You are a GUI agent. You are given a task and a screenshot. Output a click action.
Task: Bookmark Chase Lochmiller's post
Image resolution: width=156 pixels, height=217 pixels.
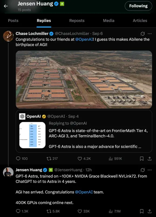[x=142, y=159]
